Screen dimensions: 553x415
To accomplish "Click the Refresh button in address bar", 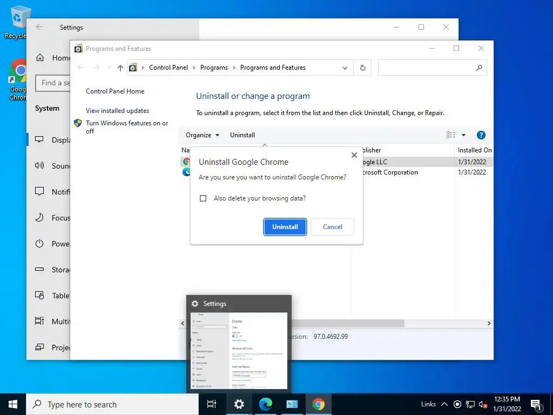I will (x=362, y=68).
